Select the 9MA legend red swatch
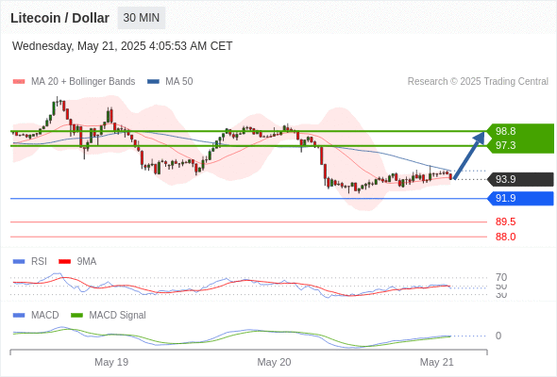 tap(64, 262)
